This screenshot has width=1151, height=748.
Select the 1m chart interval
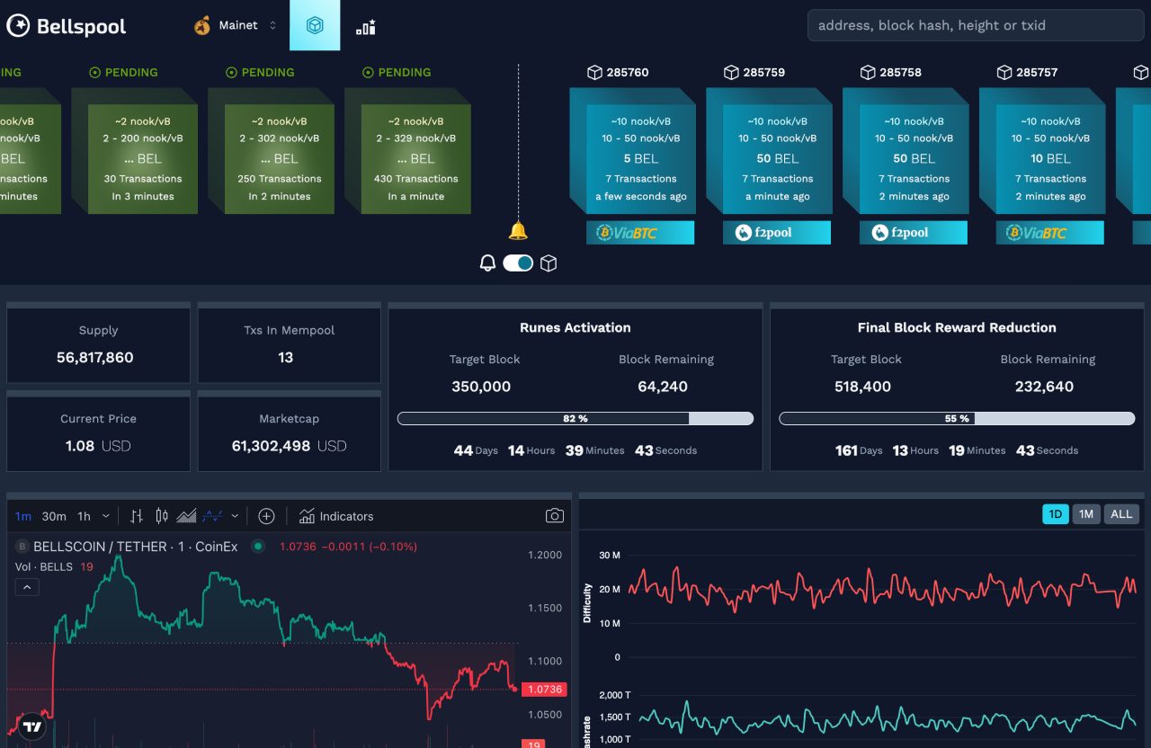[23, 516]
